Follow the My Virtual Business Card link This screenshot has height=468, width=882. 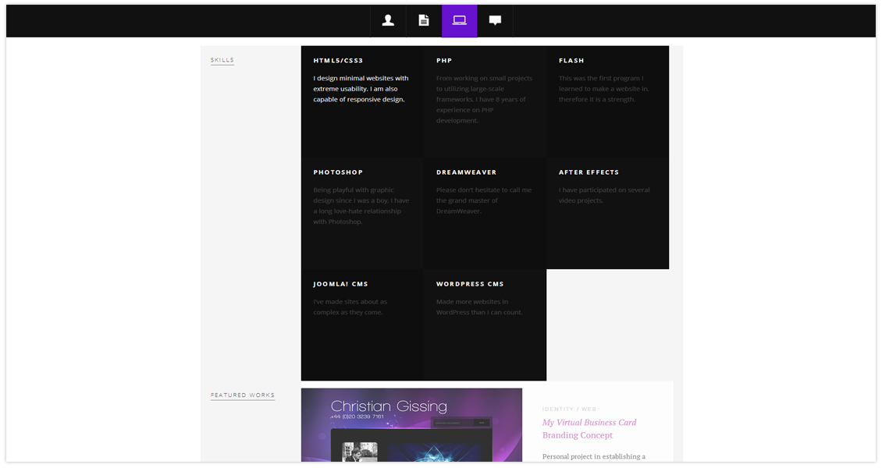(x=589, y=423)
